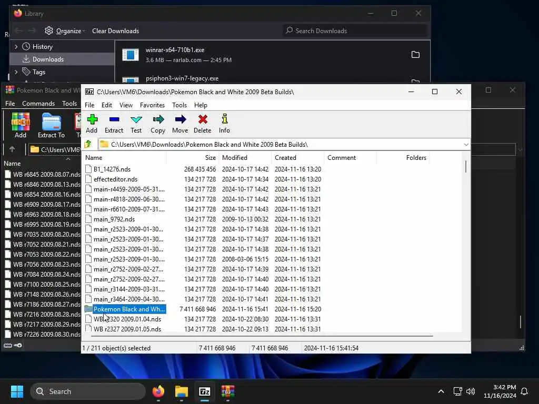The width and height of the screenshot is (539, 404).
Task: Open the View menu in 7-Zip
Action: 126,105
